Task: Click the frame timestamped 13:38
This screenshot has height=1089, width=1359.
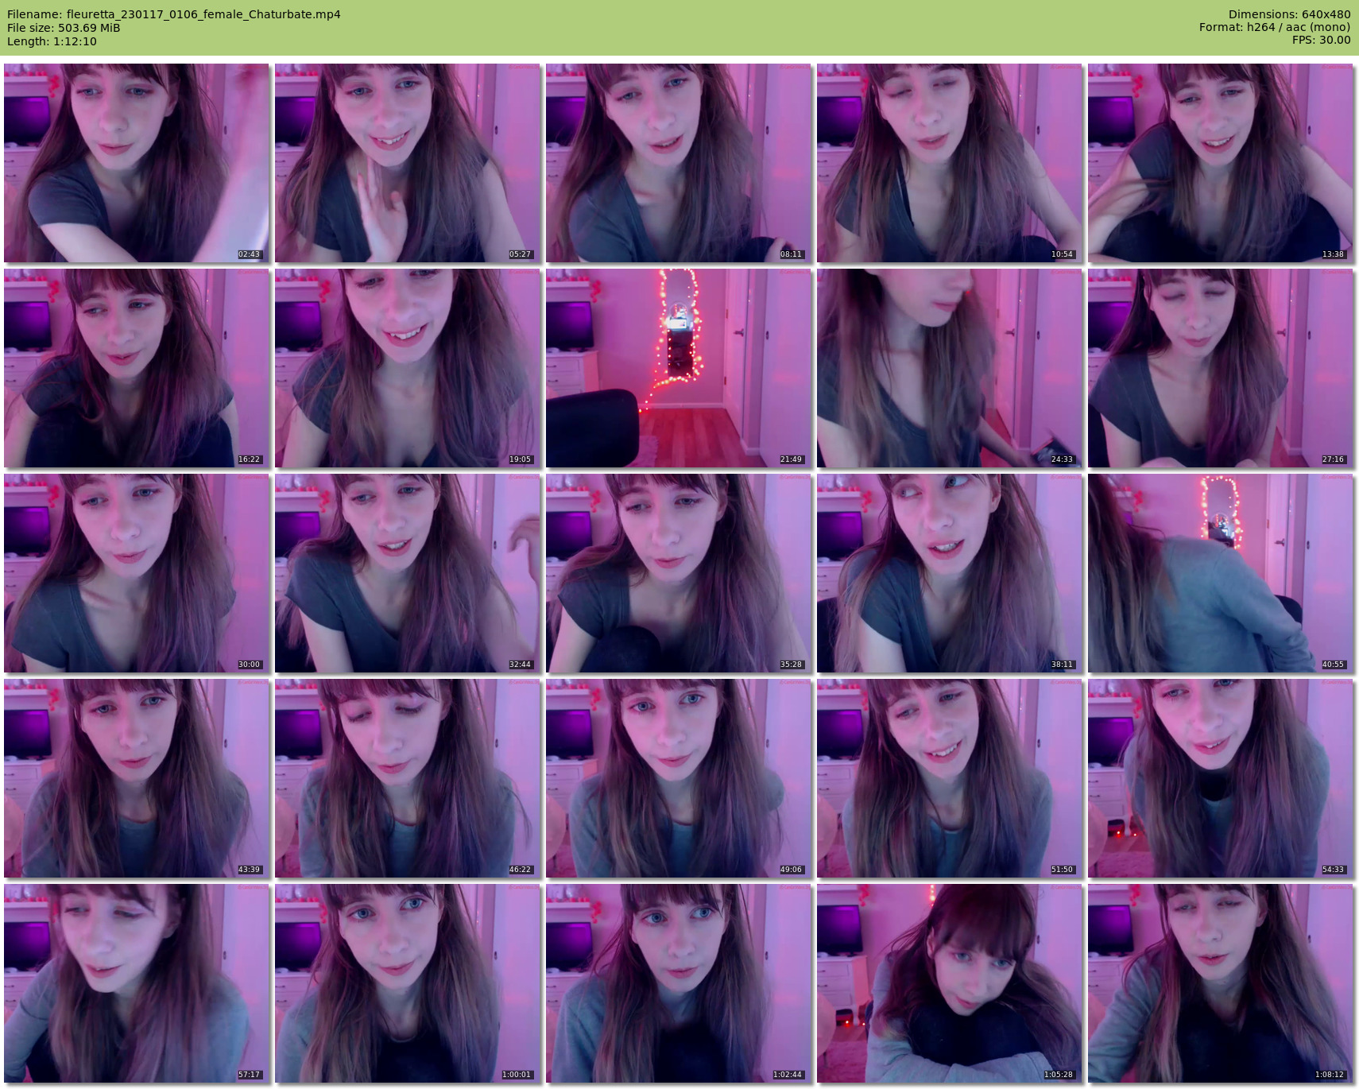Action: [1221, 163]
